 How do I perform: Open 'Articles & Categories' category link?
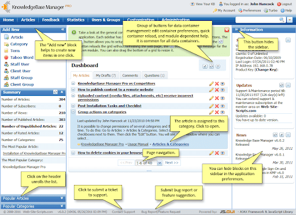[x=171, y=144]
